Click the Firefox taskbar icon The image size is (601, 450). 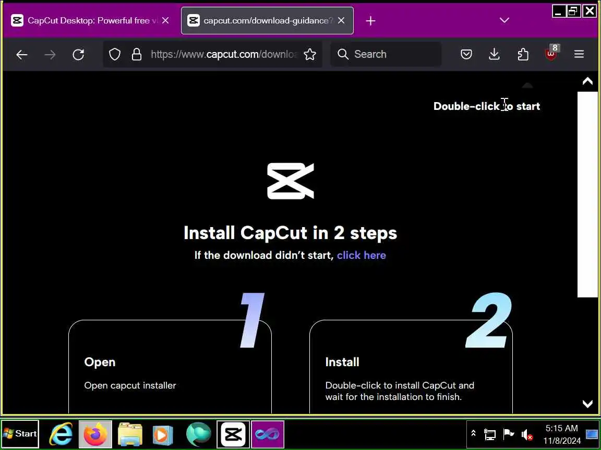(x=95, y=434)
